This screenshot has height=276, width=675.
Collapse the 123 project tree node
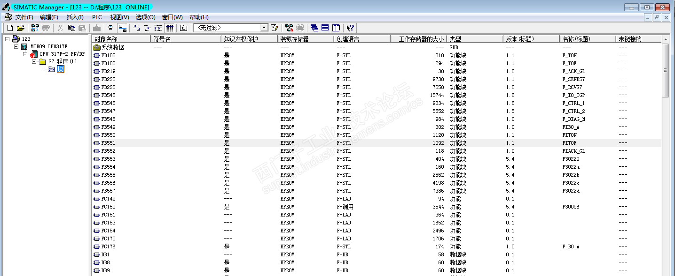click(x=8, y=39)
